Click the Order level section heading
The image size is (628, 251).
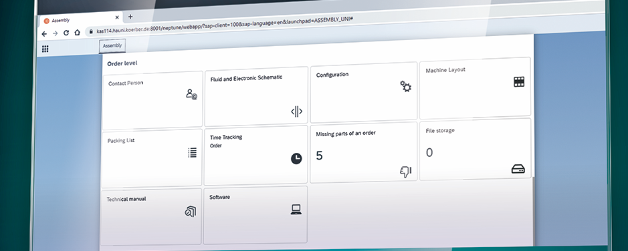pos(122,63)
